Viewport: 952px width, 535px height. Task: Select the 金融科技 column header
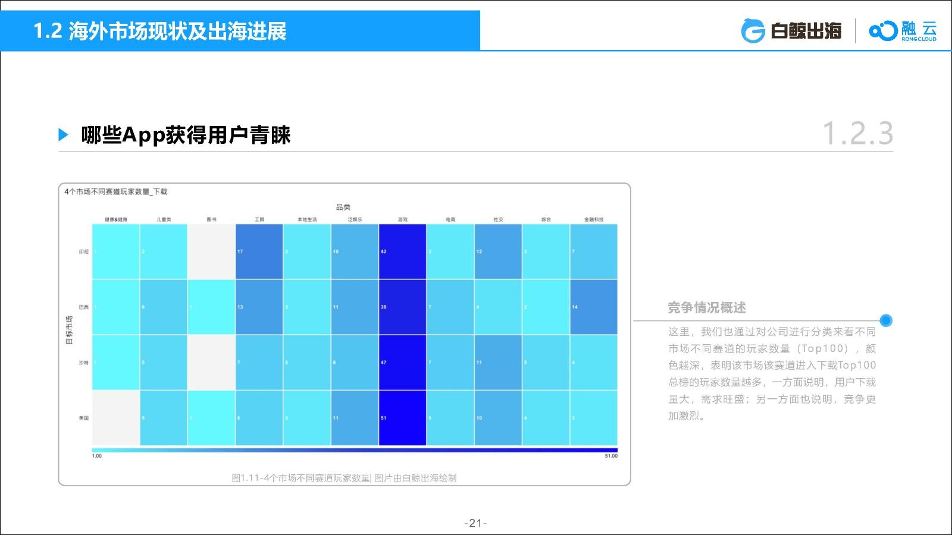click(x=594, y=219)
